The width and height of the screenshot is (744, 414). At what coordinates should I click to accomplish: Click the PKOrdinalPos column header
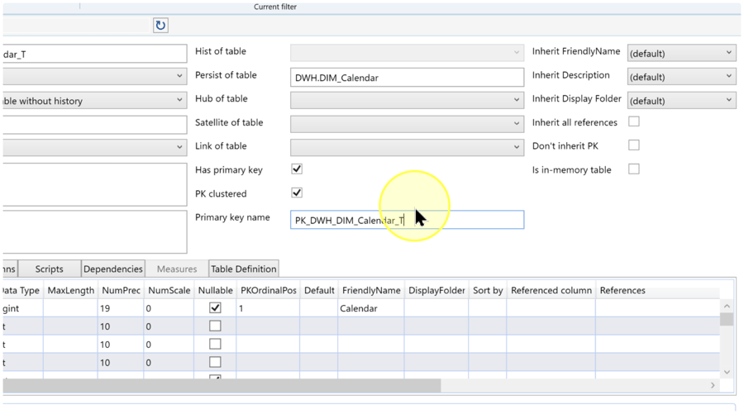pyautogui.click(x=269, y=290)
